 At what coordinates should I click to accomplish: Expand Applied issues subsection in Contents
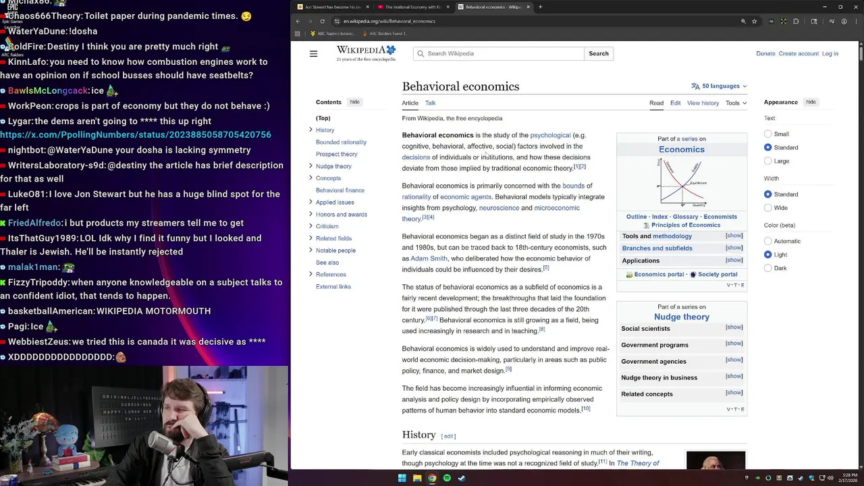coord(310,202)
